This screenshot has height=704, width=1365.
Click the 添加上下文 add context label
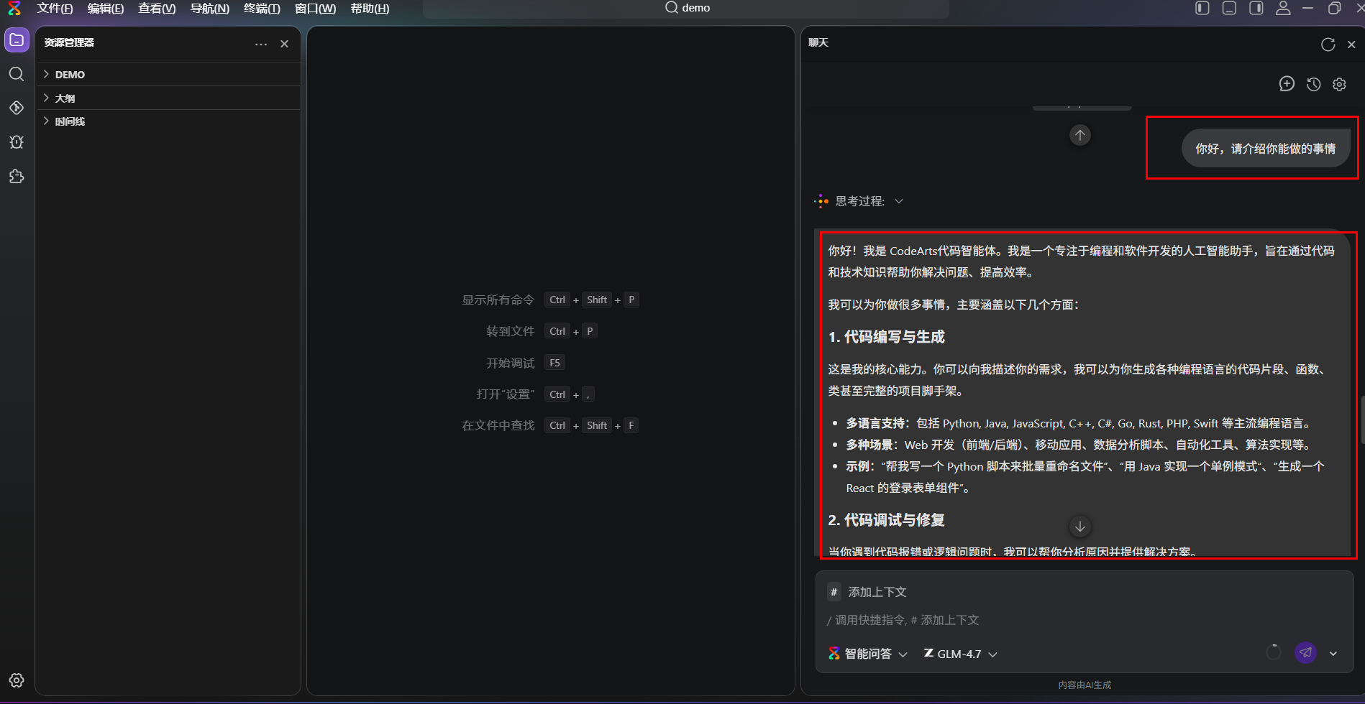tap(877, 592)
